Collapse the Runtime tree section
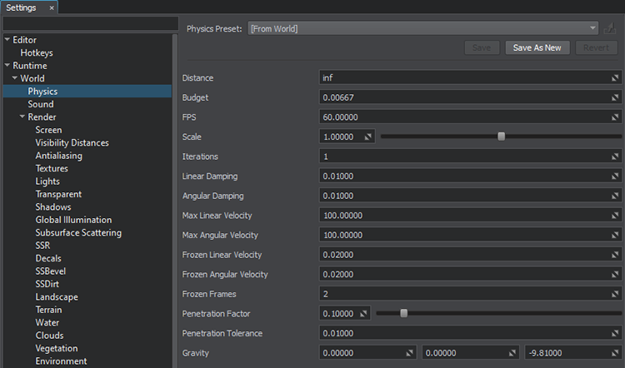This screenshot has height=368, width=625. (x=7, y=66)
